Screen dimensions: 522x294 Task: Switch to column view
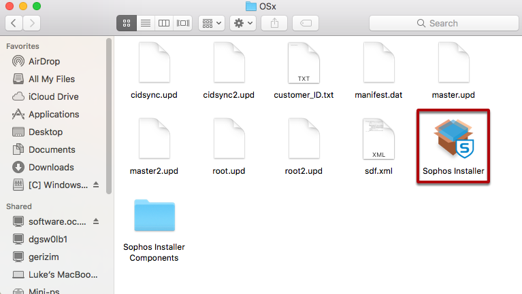click(164, 23)
